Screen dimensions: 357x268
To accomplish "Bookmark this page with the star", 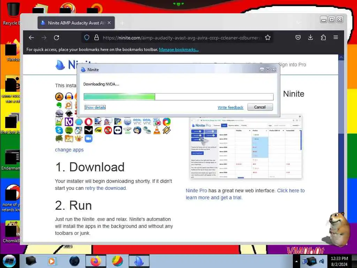I will pos(268,38).
